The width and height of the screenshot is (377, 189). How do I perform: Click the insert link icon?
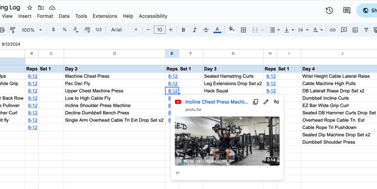point(332,30)
